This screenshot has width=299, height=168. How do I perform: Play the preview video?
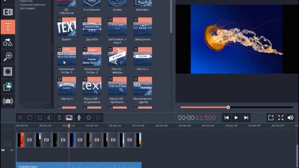pos(236,118)
